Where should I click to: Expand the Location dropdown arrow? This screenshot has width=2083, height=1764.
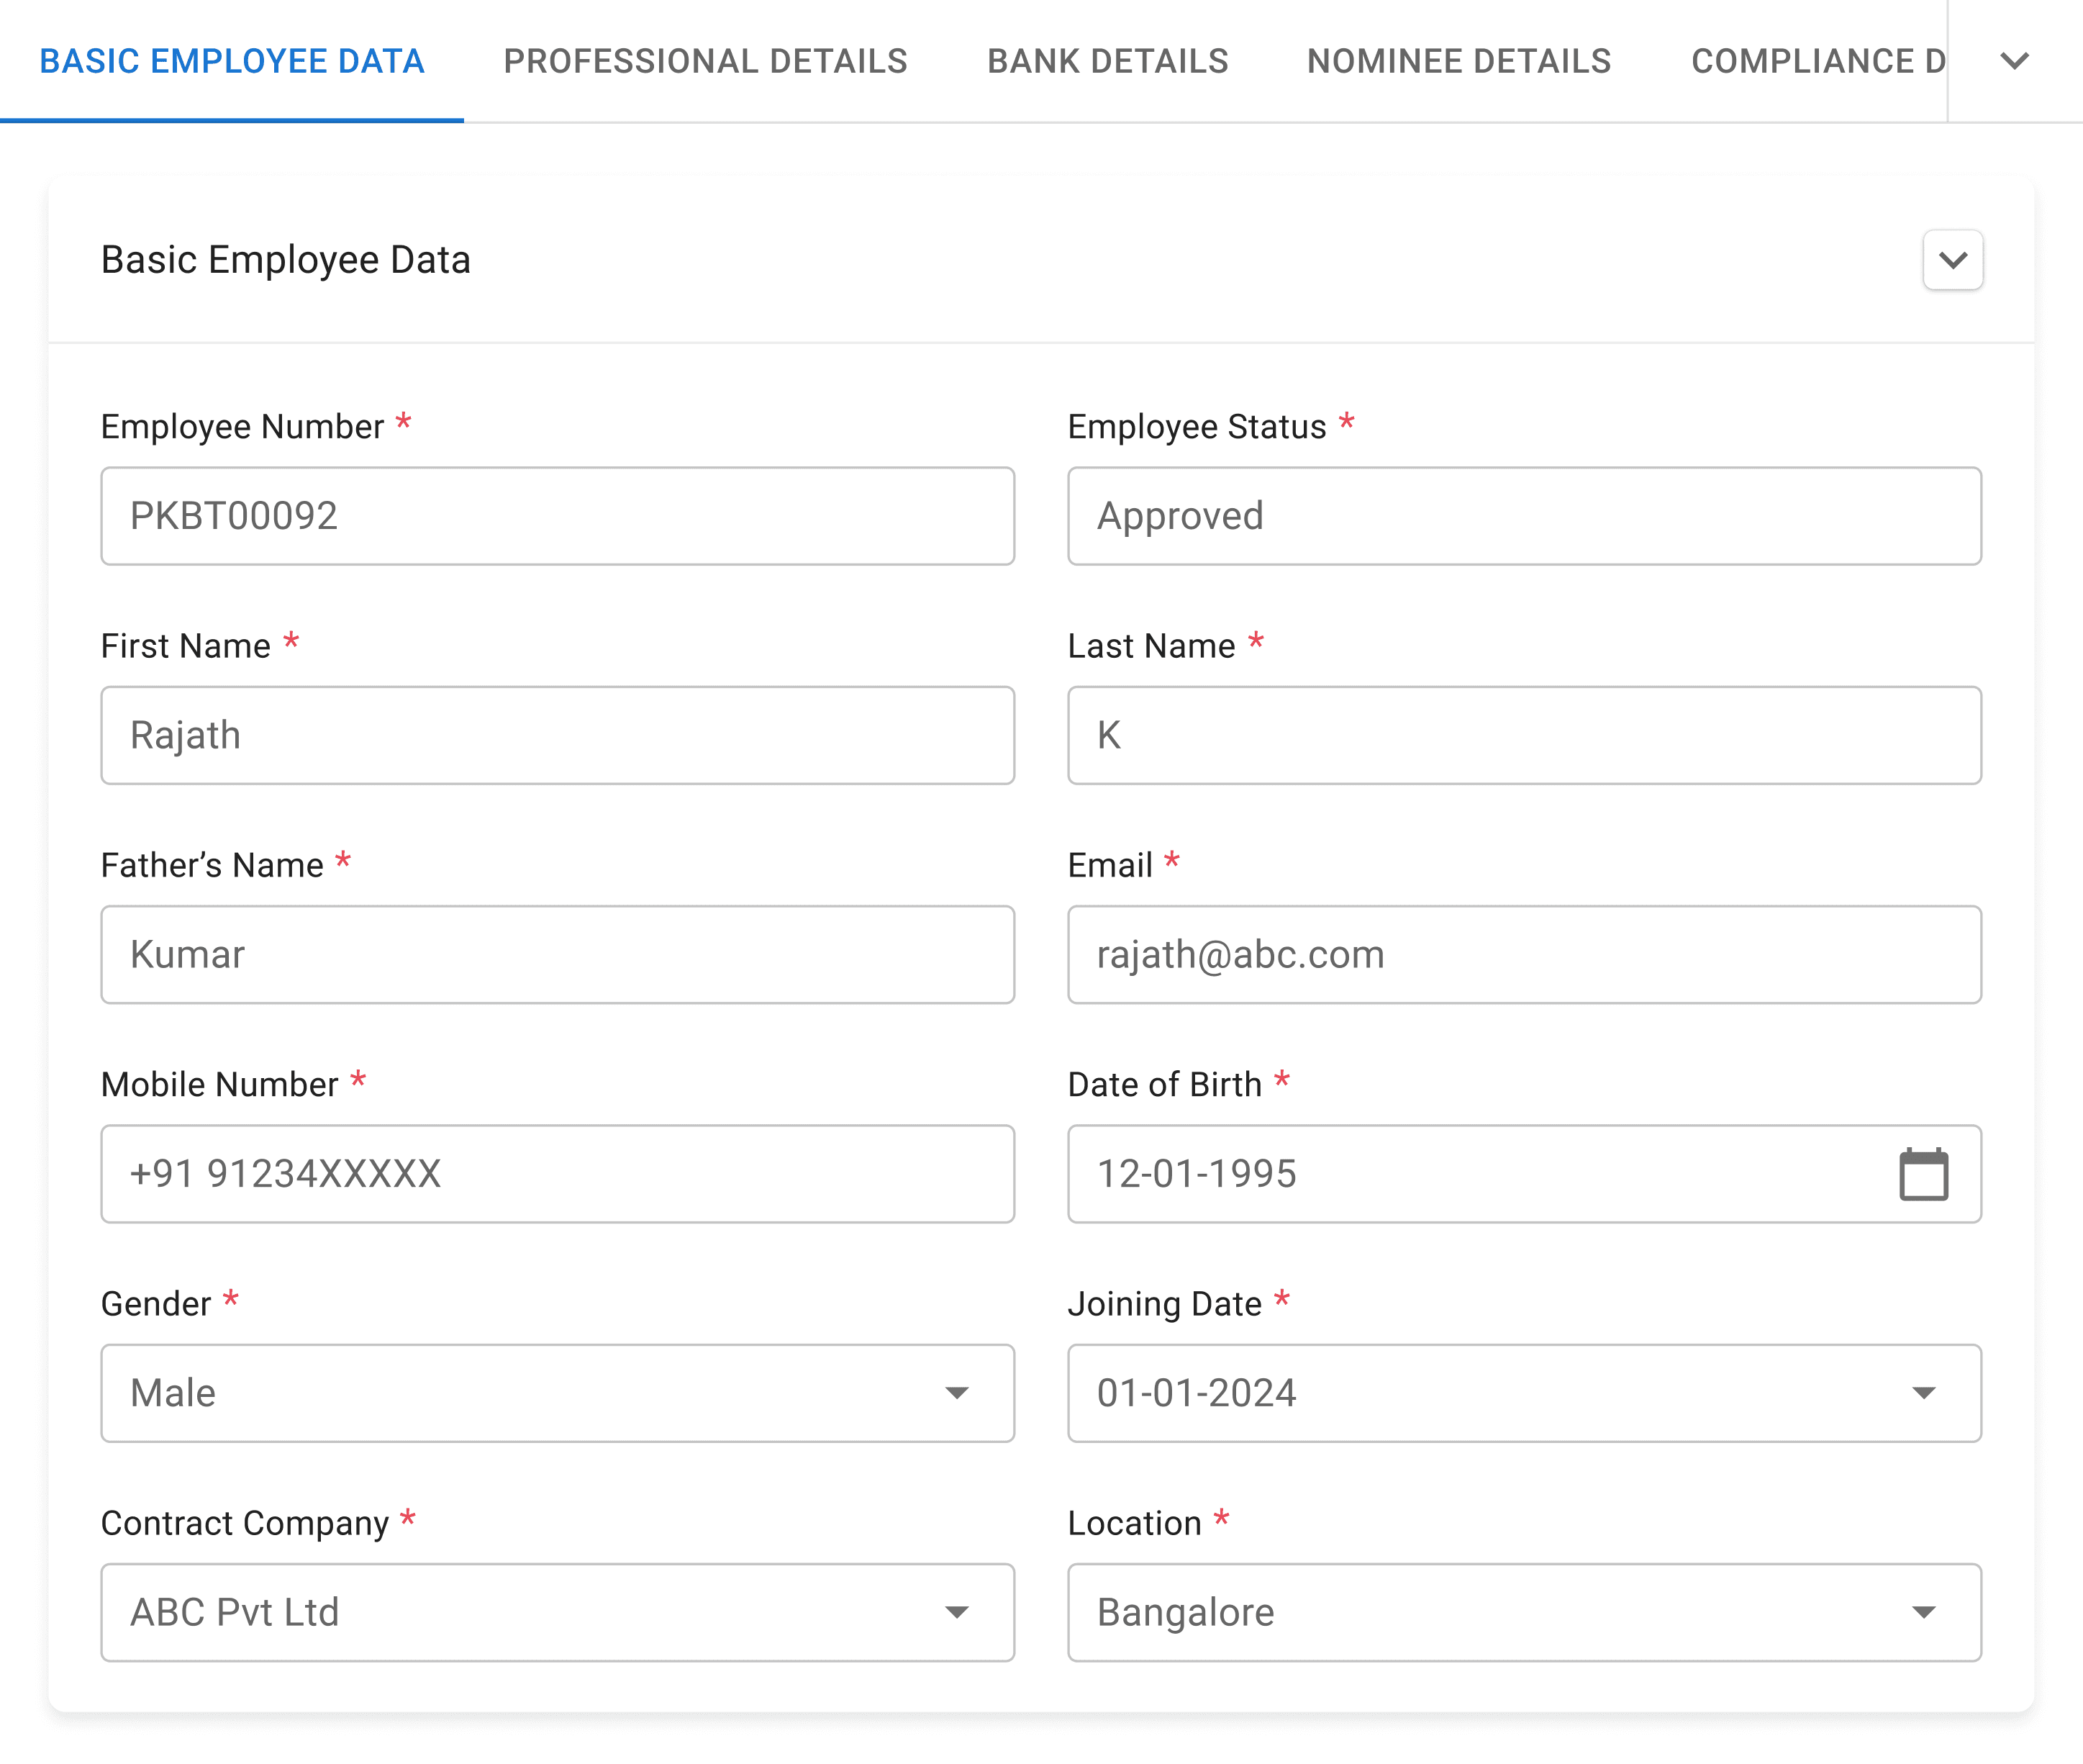coord(1923,1612)
